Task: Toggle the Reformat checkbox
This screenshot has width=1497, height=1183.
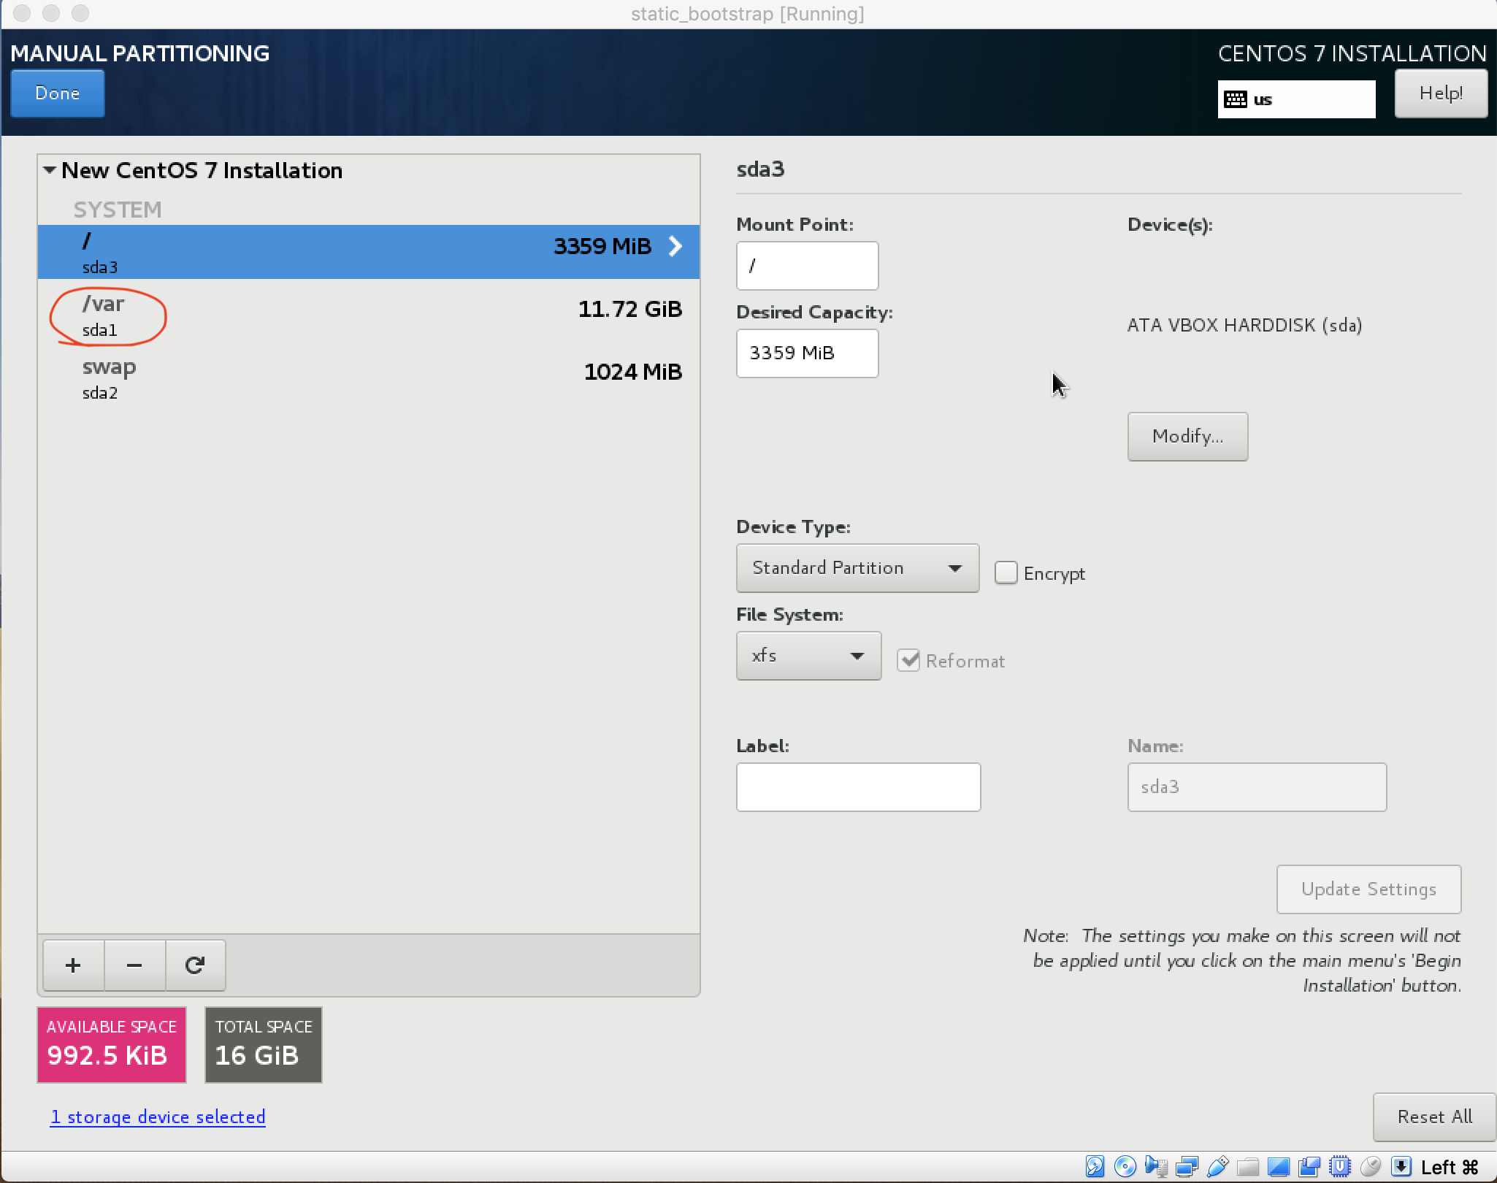Action: pyautogui.click(x=908, y=661)
